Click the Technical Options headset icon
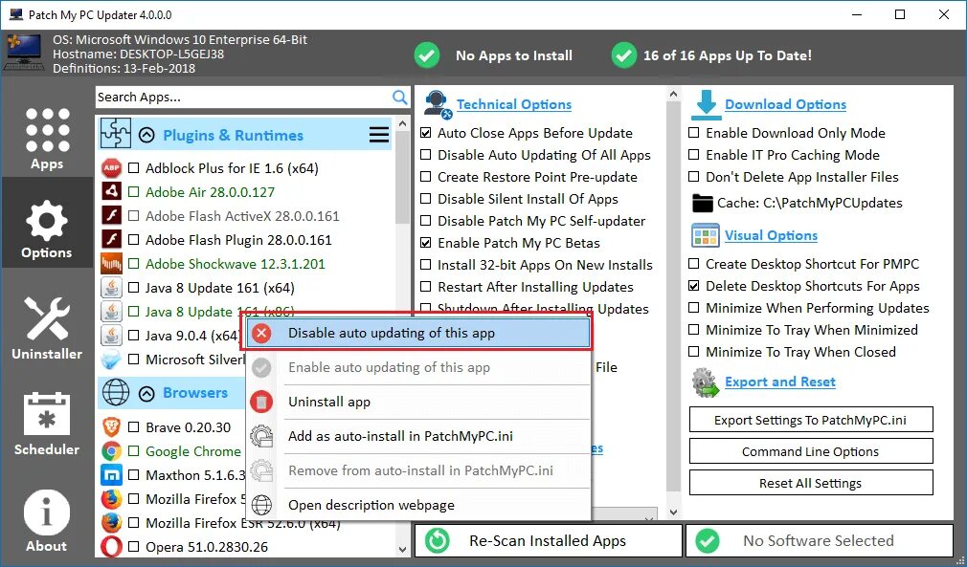This screenshot has height=567, width=967. click(x=438, y=104)
